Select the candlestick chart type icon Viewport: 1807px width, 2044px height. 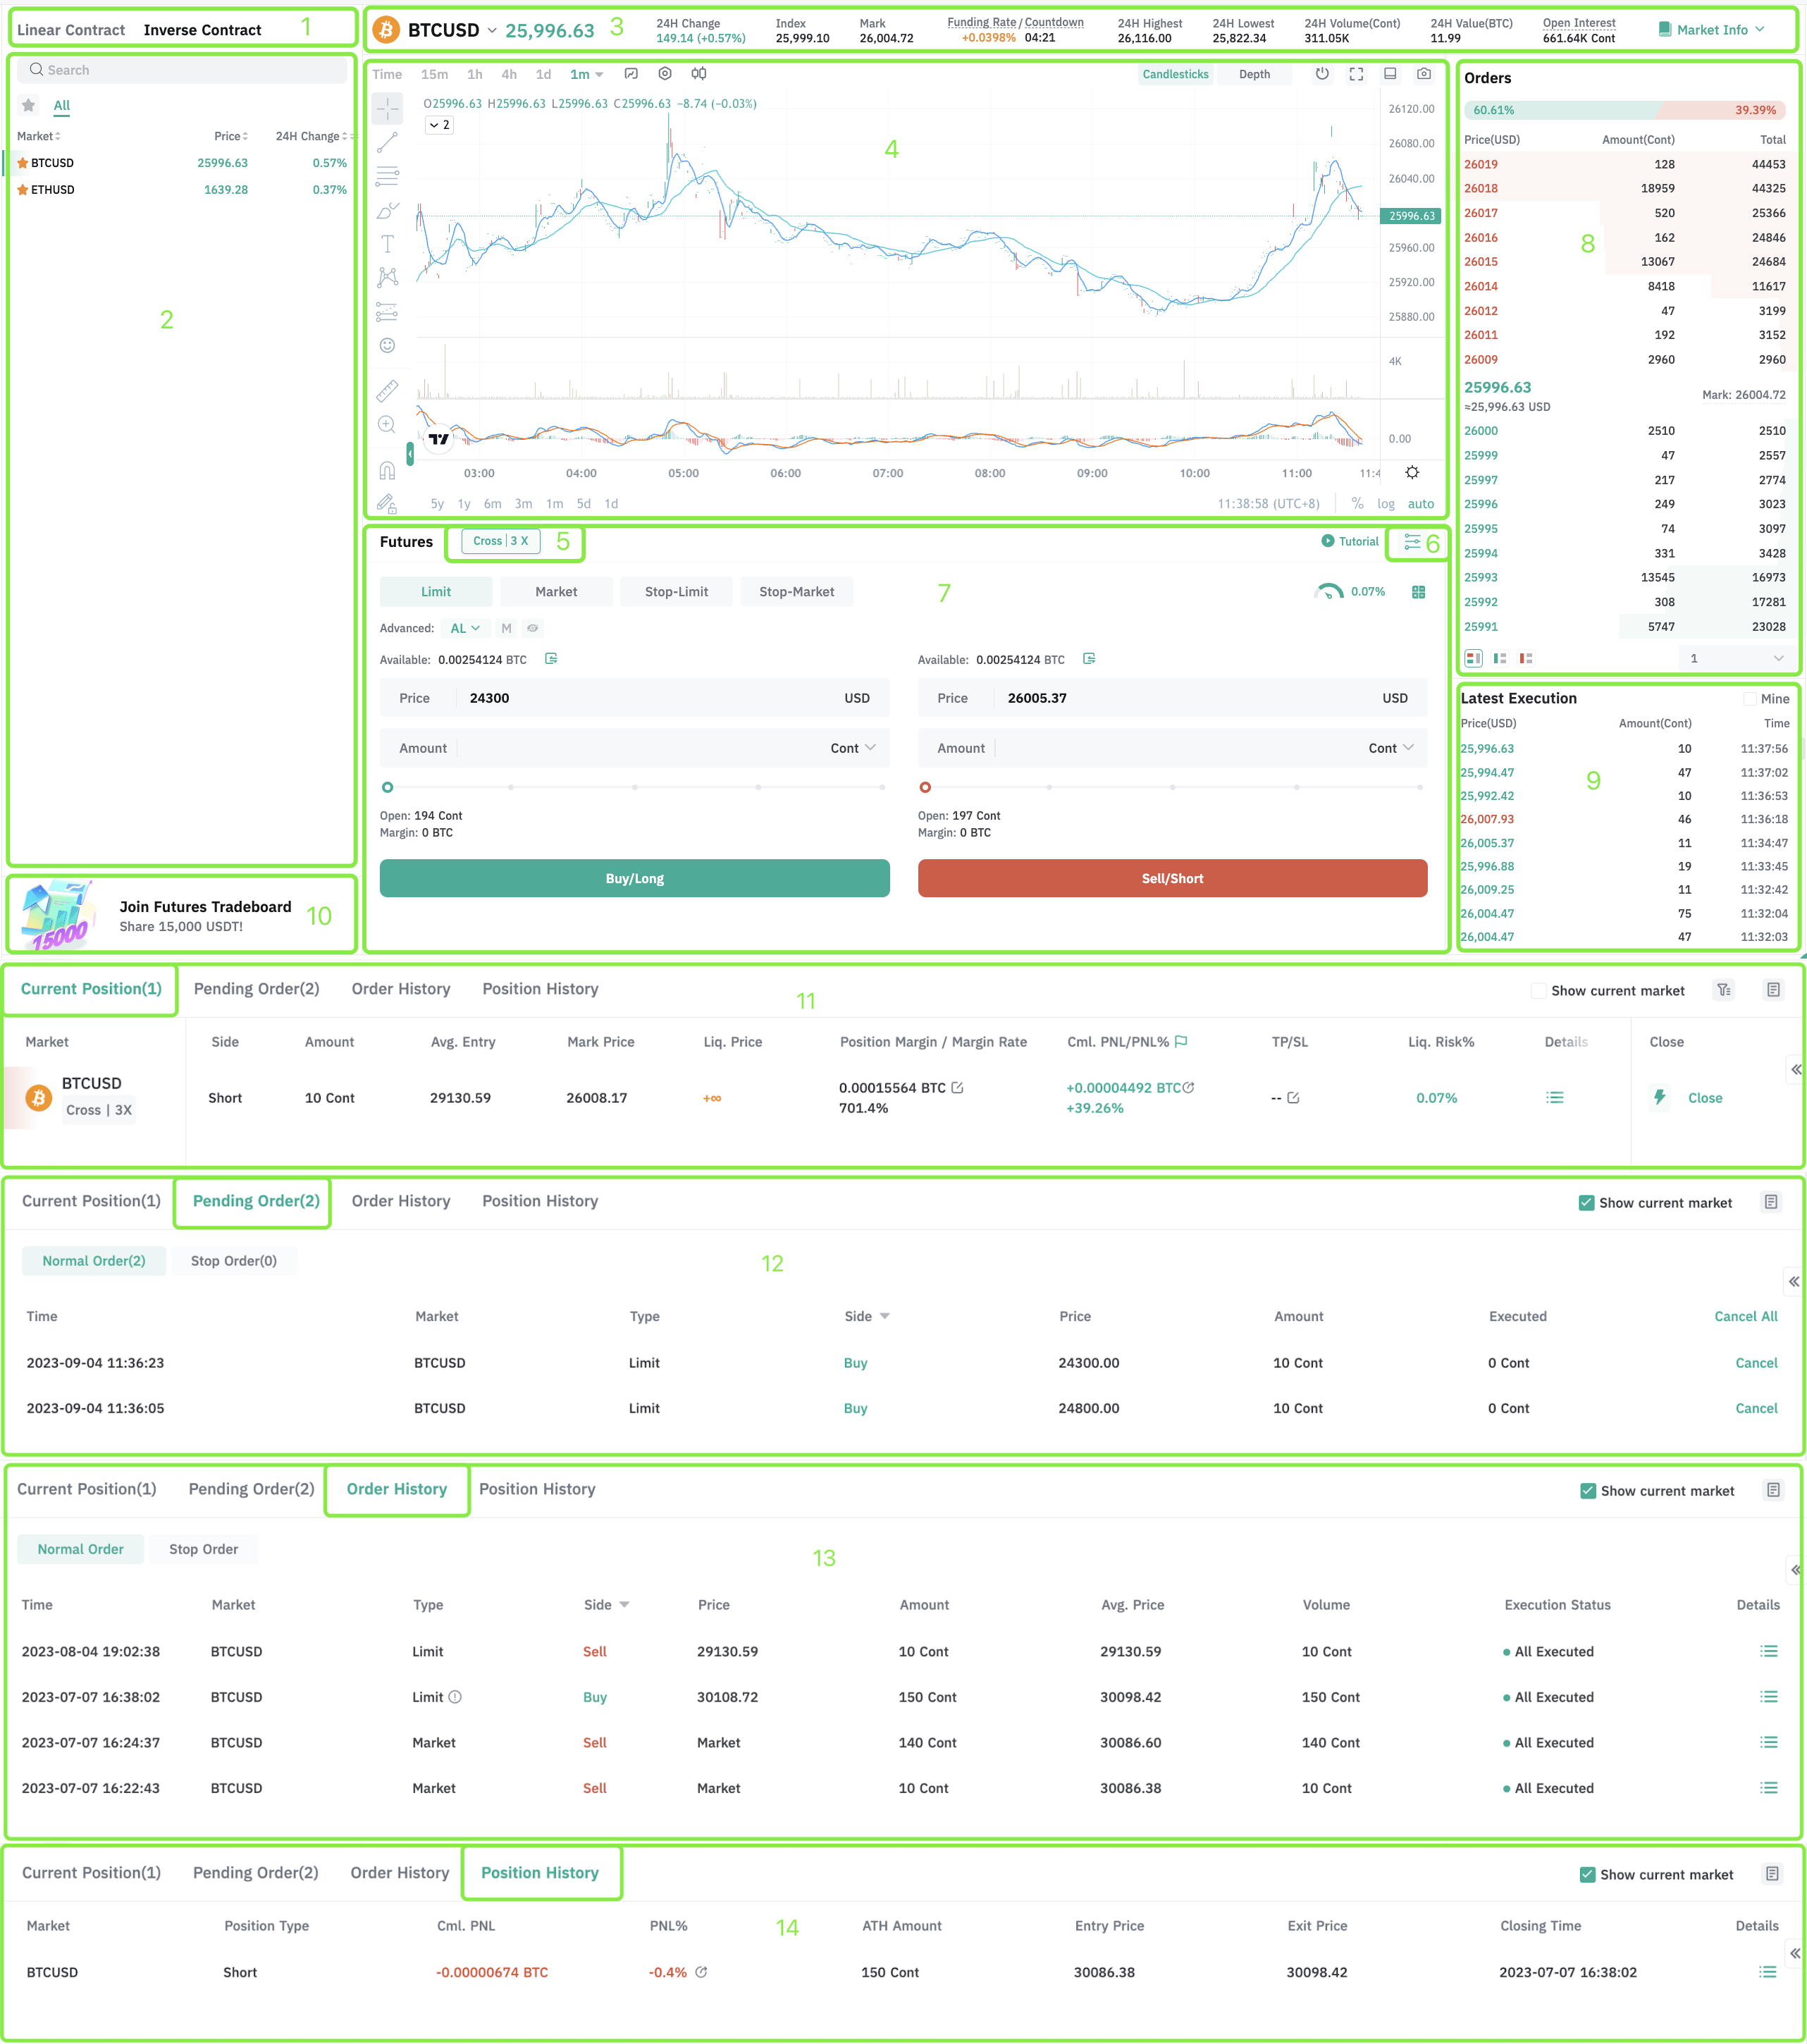[699, 74]
